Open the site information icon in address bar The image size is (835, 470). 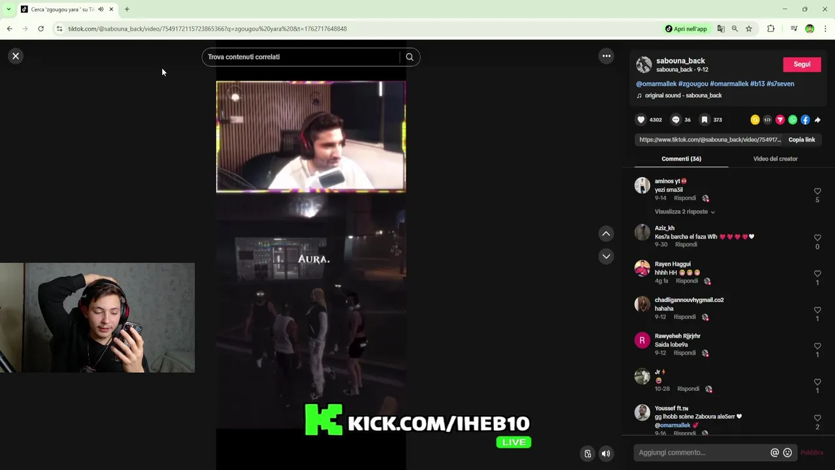(x=59, y=29)
